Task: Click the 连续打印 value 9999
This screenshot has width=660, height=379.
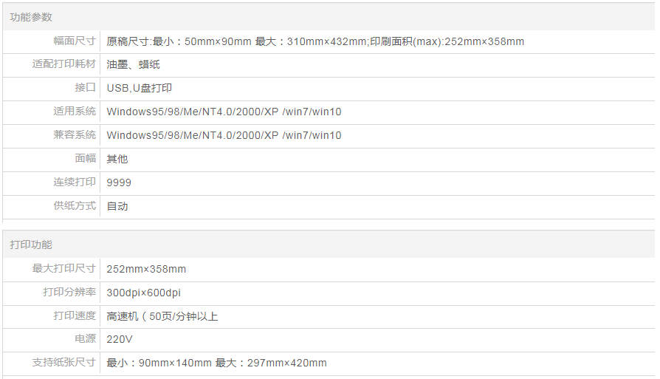Action: tap(119, 183)
